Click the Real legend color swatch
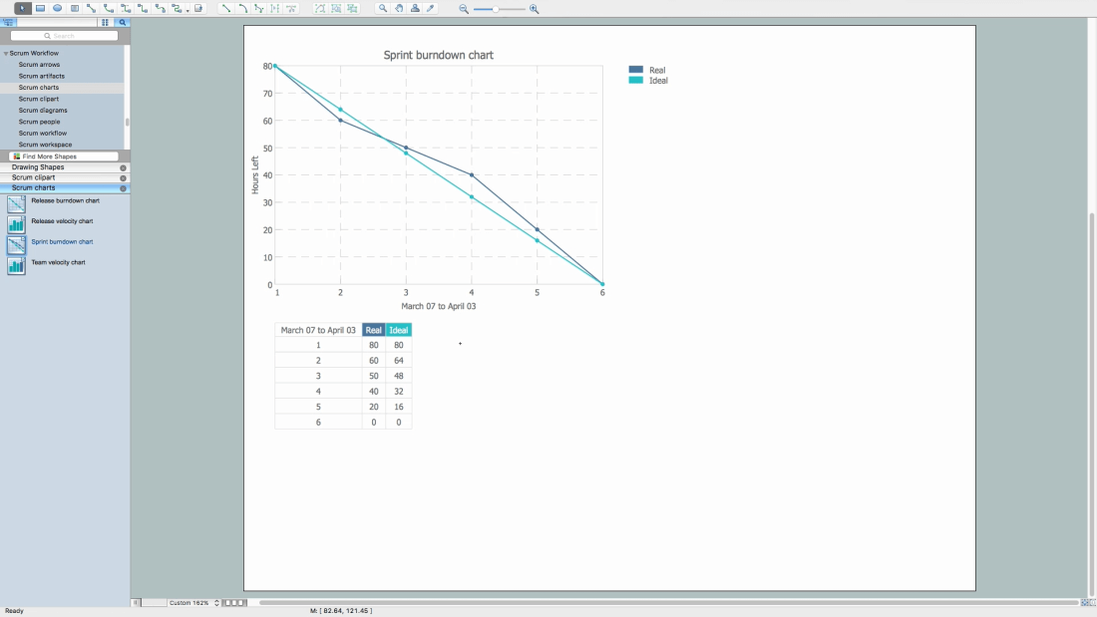The height and width of the screenshot is (617, 1097). coord(635,69)
